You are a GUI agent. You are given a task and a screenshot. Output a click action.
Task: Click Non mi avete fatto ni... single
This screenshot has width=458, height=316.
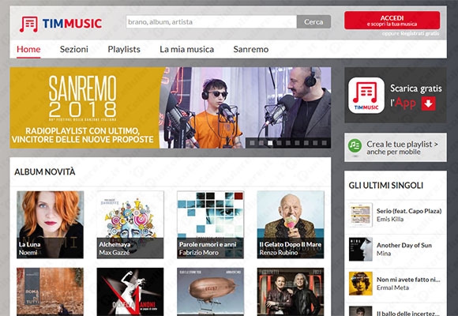(408, 280)
